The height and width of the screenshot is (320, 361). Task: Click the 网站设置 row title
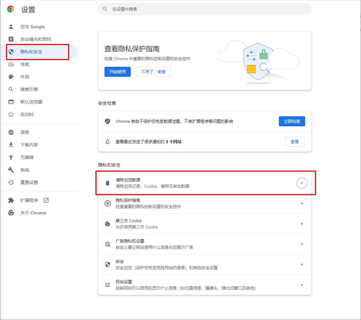(x=124, y=282)
